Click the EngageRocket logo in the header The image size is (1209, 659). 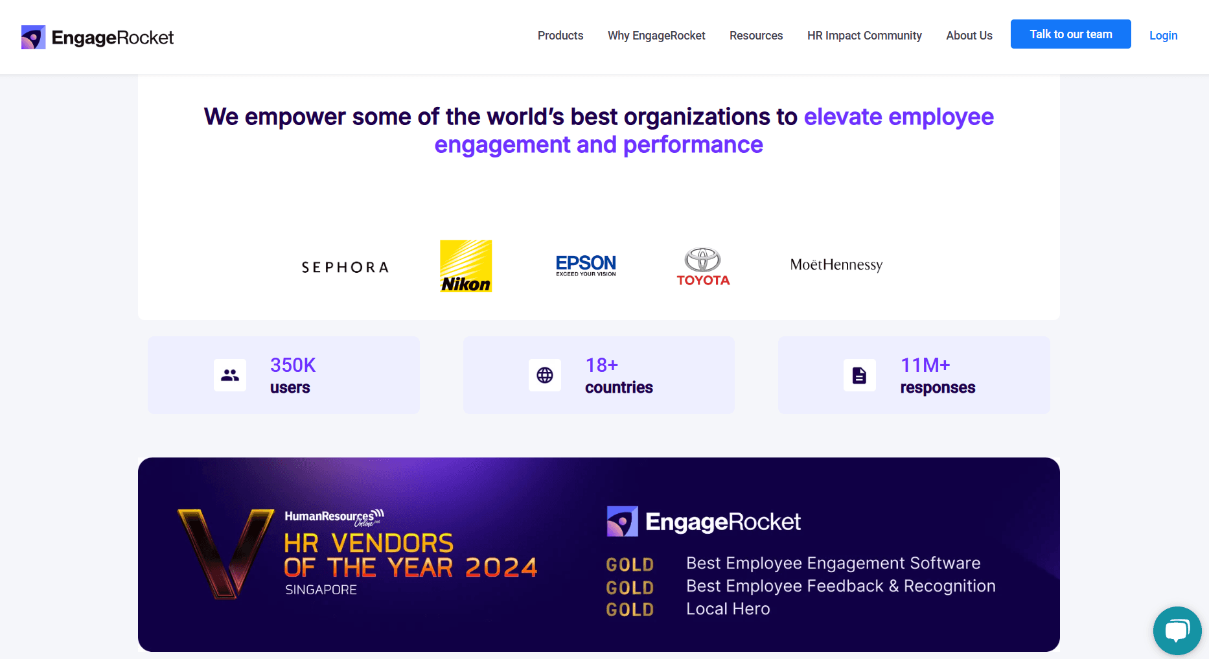click(97, 38)
